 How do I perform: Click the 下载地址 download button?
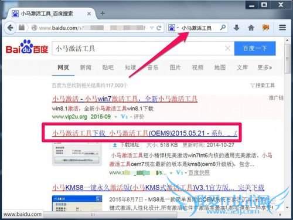pos(126,145)
